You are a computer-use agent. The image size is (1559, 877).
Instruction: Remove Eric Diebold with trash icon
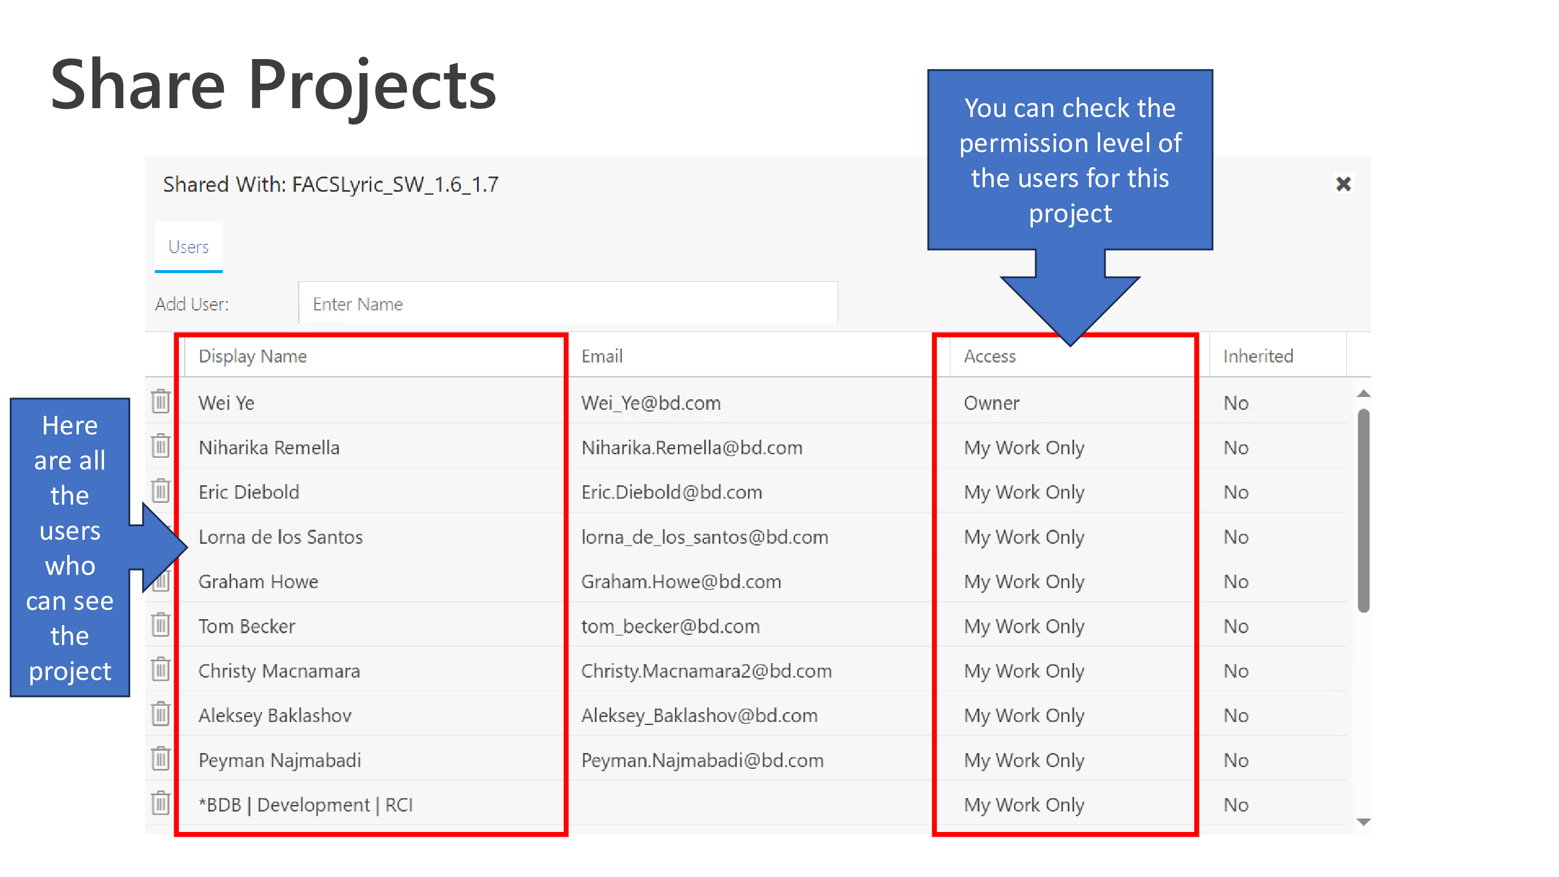tap(160, 491)
